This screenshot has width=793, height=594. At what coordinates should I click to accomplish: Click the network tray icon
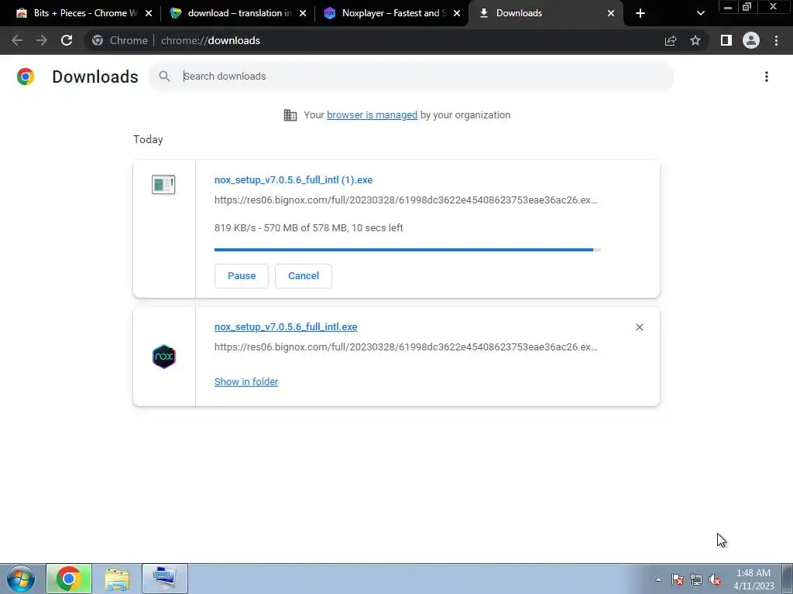click(696, 579)
